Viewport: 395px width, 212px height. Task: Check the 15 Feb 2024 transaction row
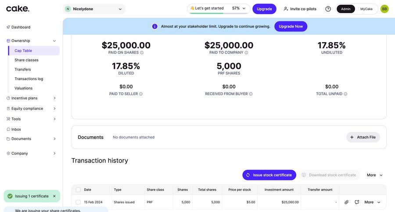pos(78,202)
